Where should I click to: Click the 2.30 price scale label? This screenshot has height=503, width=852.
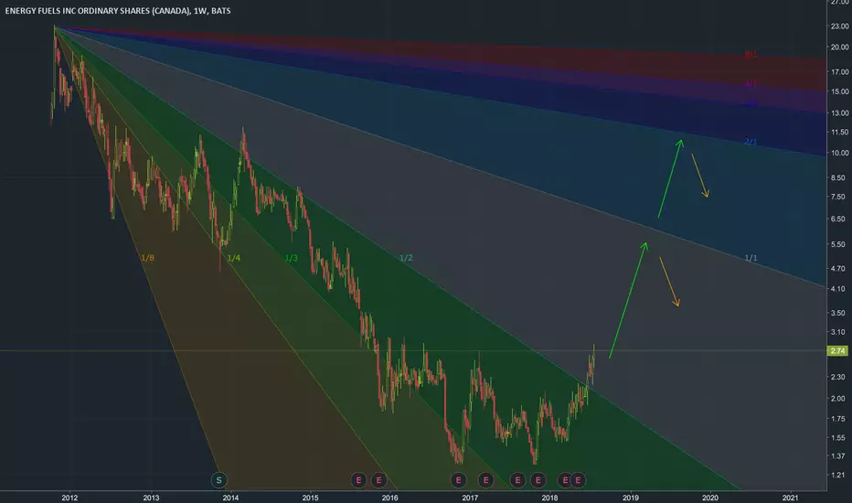(837, 377)
